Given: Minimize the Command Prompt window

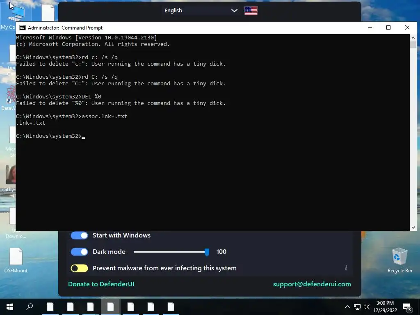Looking at the screenshot, I should click(370, 27).
